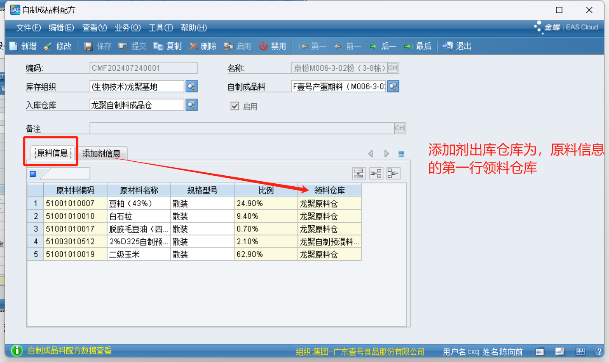Click the tab list menu icon
Image resolution: width=609 pixels, height=362 pixels.
pos(401,154)
